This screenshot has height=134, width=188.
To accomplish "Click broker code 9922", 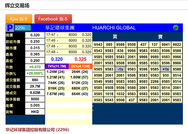I will pyautogui.click(x=177, y=45).
